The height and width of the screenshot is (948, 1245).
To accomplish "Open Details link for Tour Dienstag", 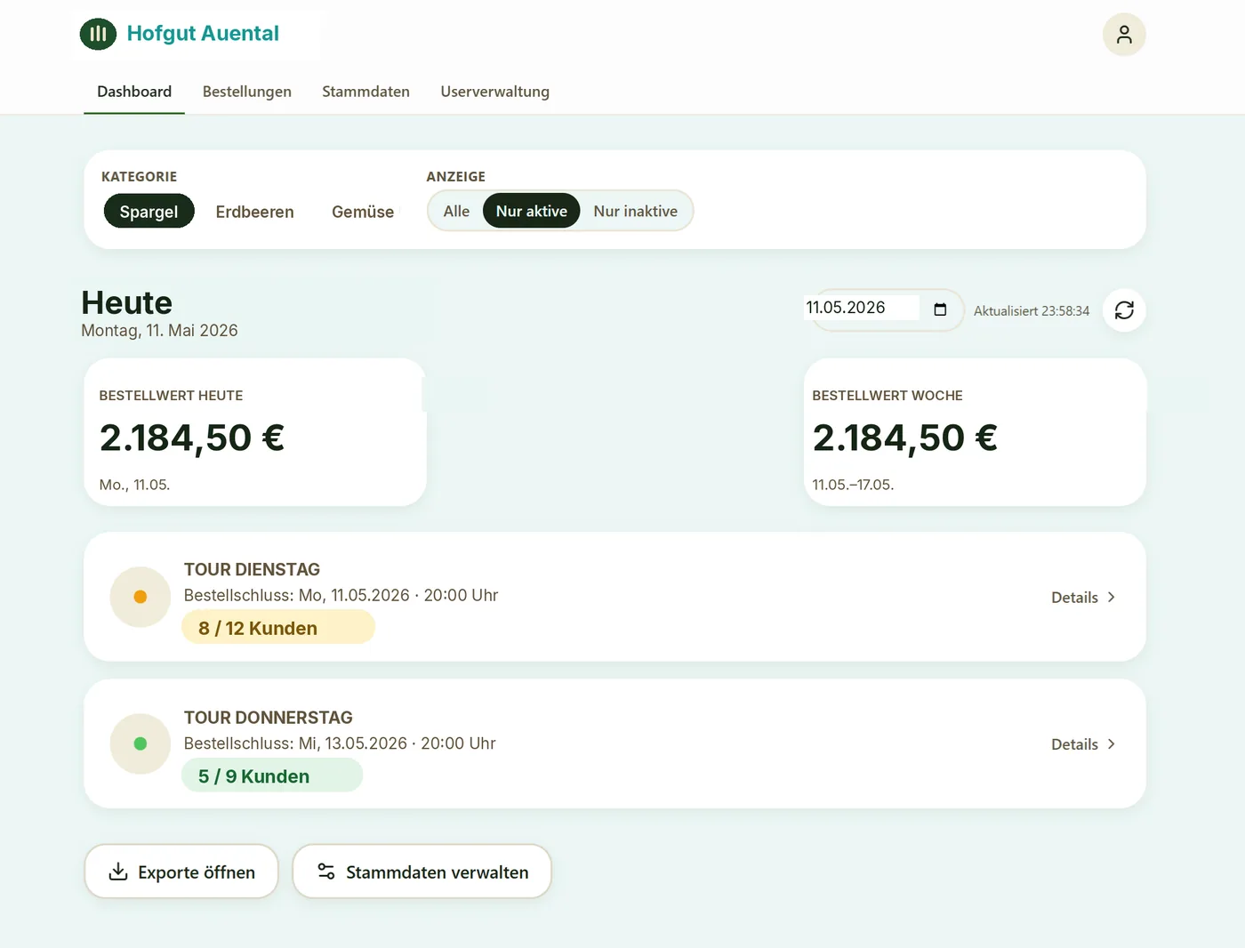I will [x=1083, y=597].
